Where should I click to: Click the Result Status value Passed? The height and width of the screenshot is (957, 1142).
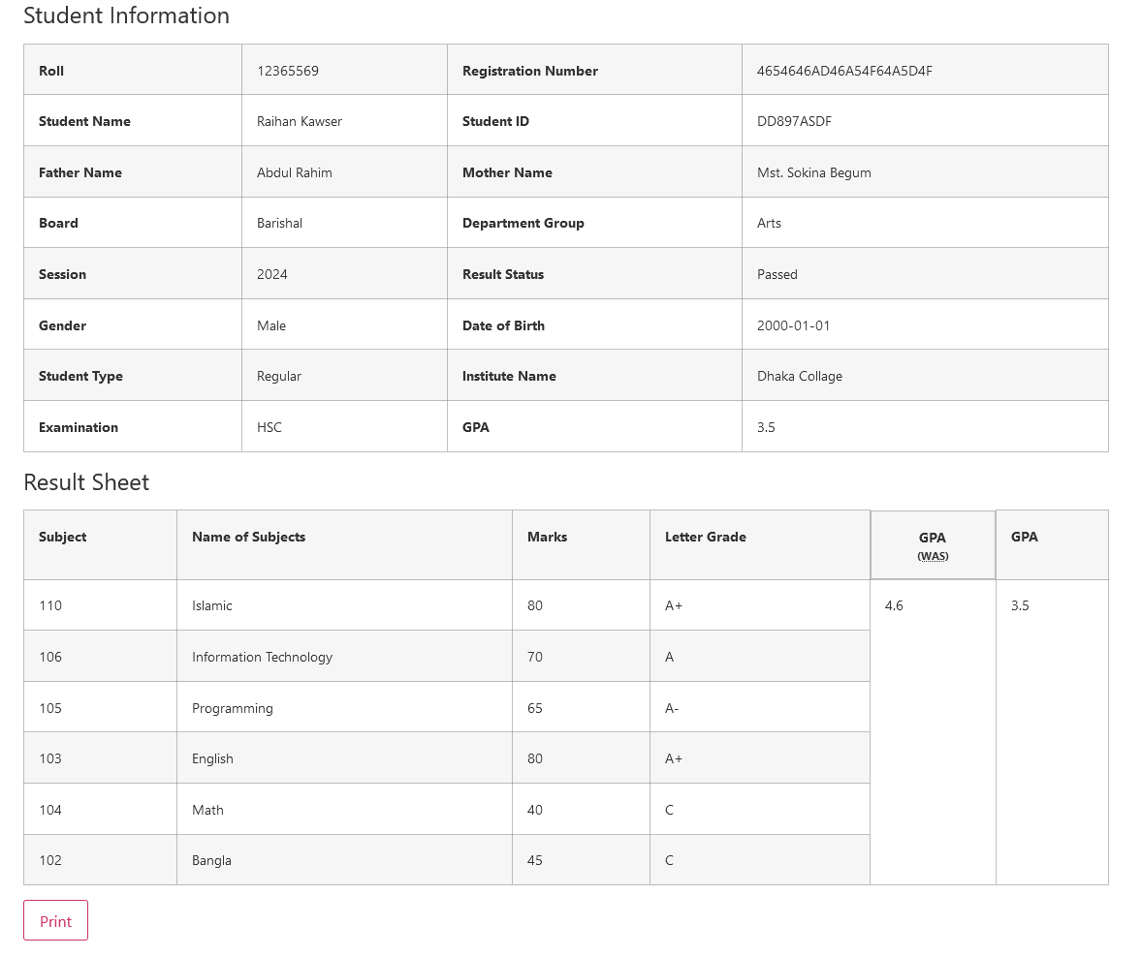point(777,274)
